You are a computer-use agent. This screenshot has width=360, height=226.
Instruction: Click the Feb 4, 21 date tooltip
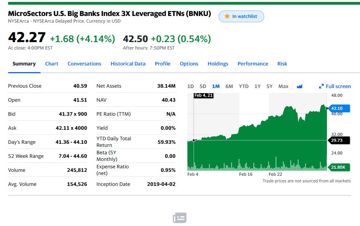click(204, 95)
